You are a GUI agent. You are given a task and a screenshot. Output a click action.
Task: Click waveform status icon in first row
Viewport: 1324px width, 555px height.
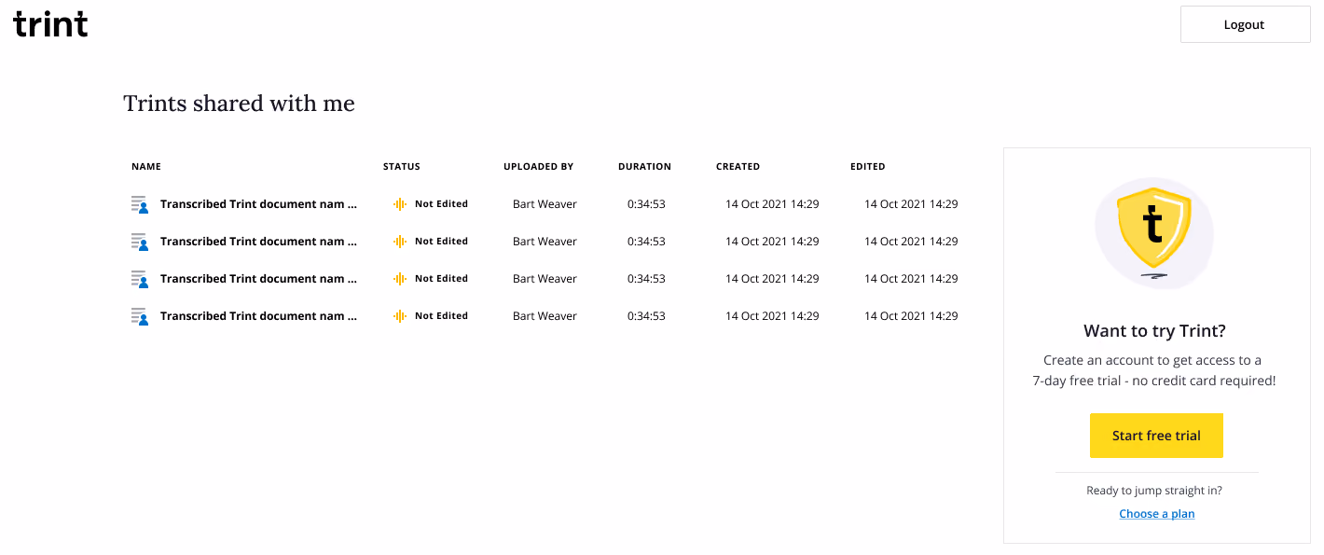coord(400,204)
